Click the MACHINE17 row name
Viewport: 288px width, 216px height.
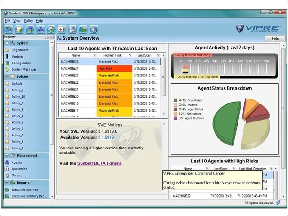click(70, 111)
